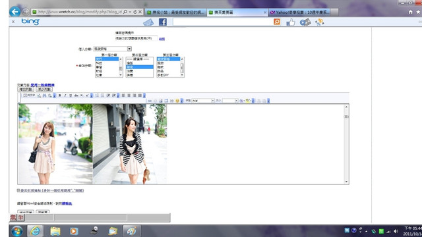Open the browser Home icon

coord(410,12)
